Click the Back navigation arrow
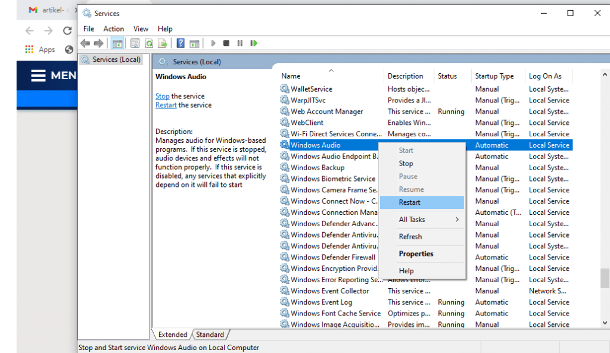Viewport: 610px width, 353px height. pos(85,42)
